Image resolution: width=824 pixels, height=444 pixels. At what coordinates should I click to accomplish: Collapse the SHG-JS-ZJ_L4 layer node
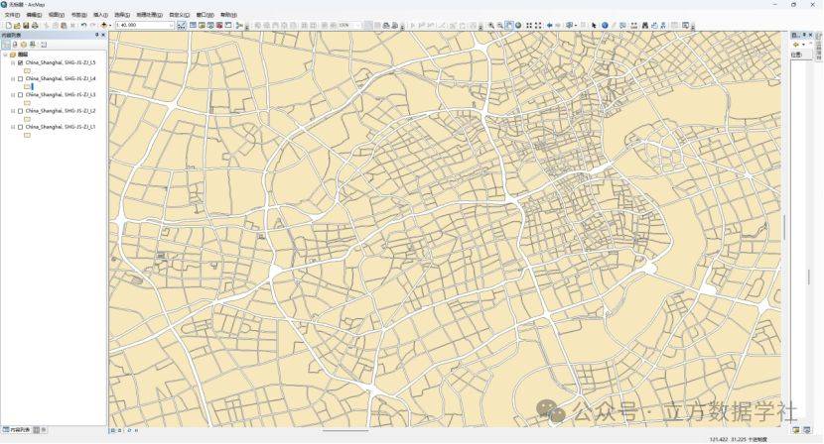tap(13, 78)
